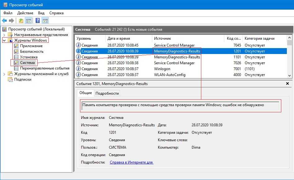The height and width of the screenshot is (180, 294).
Task: Switch to the Подробности tab
Action: (x=107, y=93)
